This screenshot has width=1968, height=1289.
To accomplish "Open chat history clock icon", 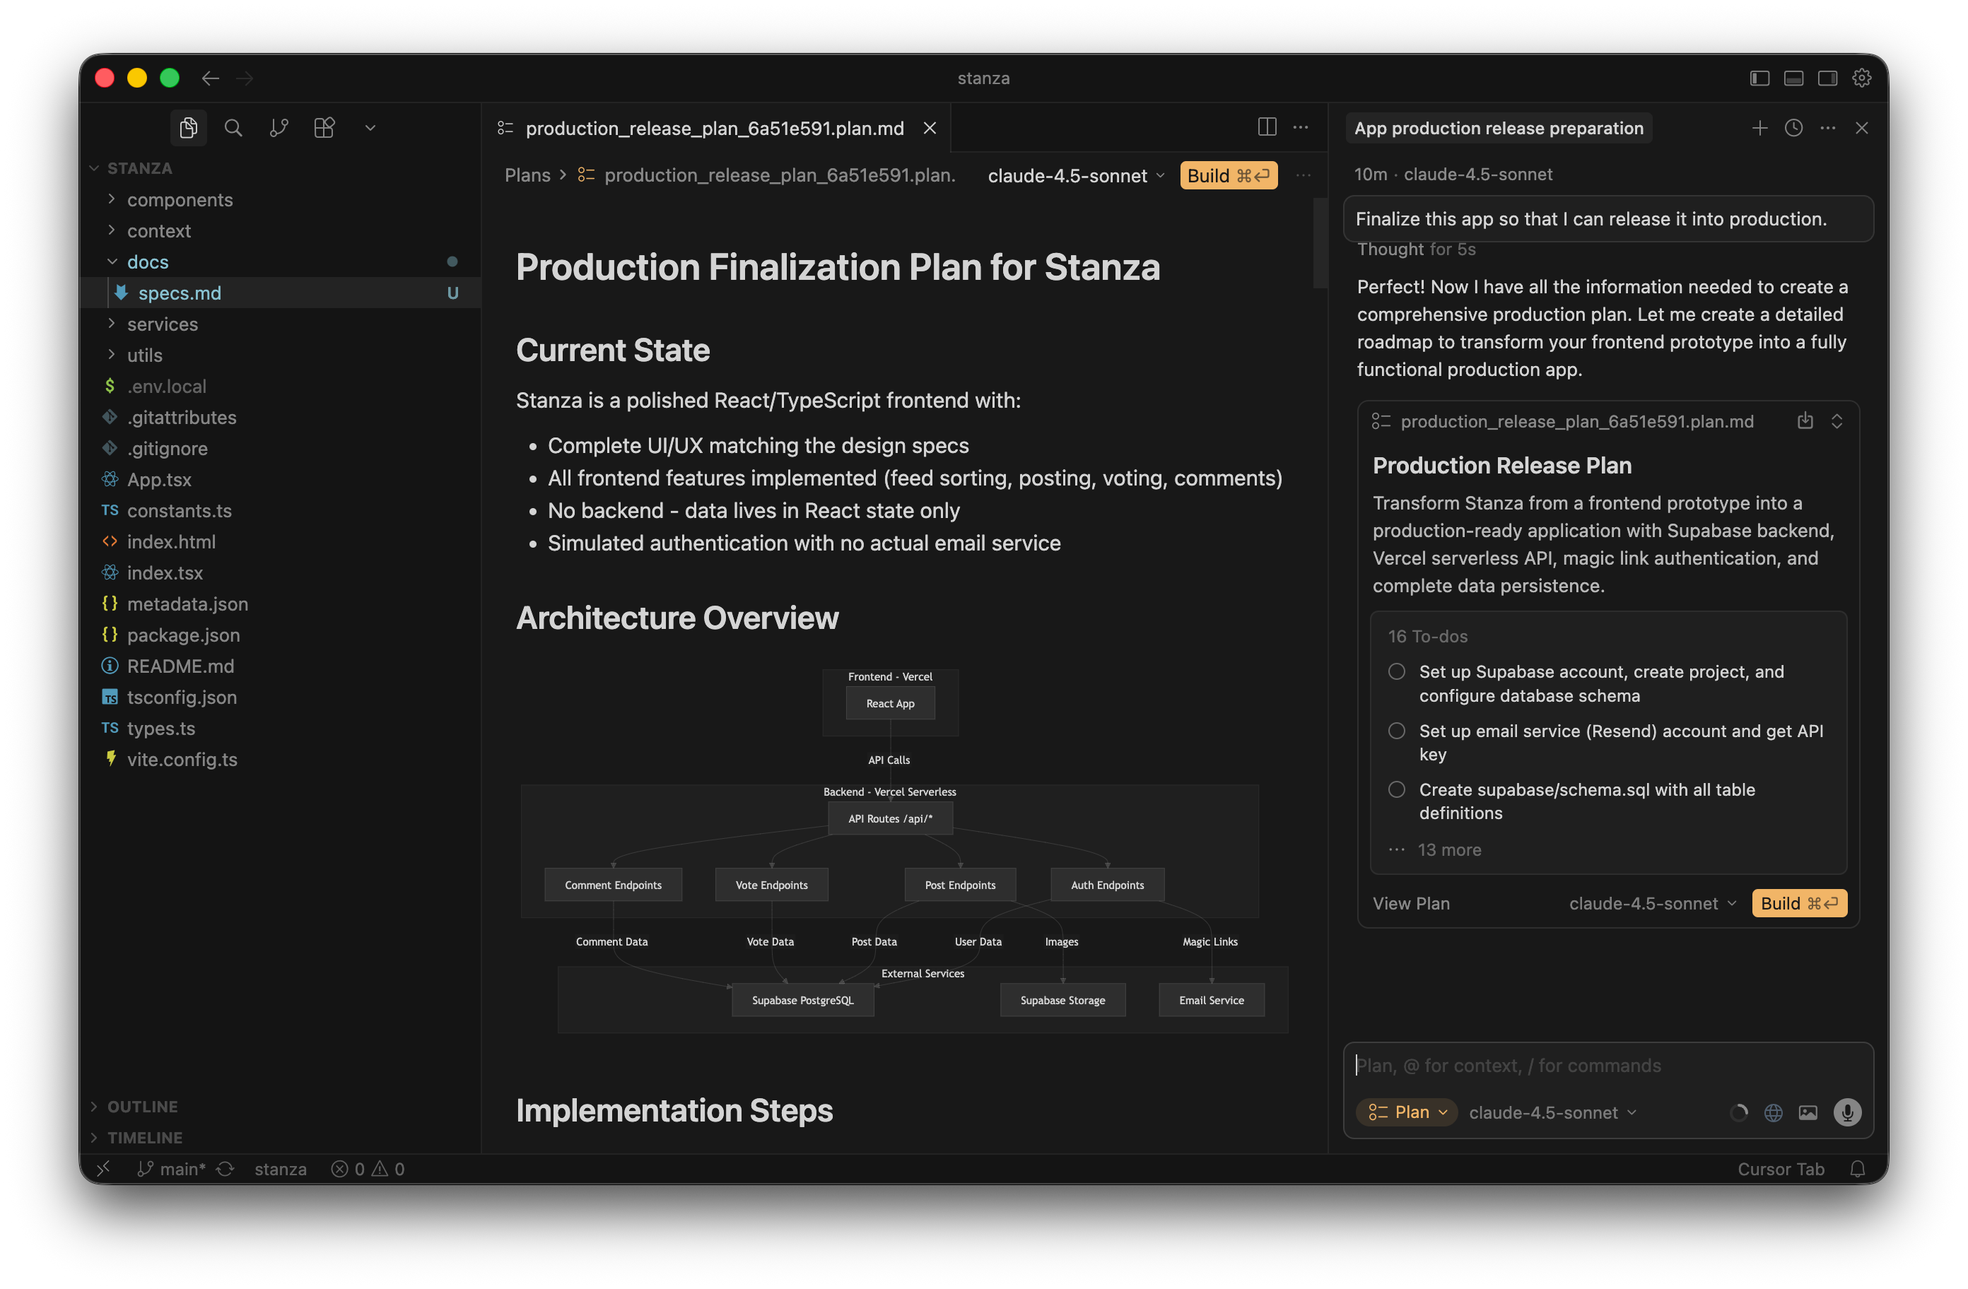I will pos(1793,128).
